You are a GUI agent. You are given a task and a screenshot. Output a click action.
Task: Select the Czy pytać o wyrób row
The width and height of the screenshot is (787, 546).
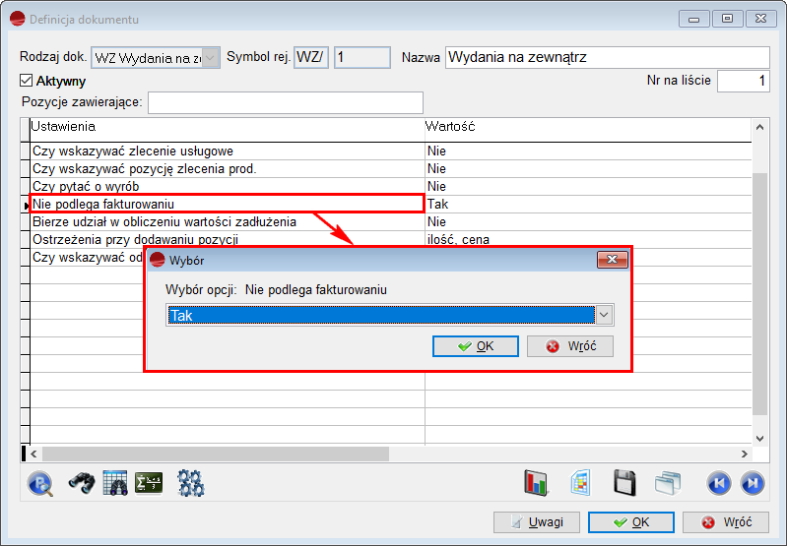click(227, 187)
